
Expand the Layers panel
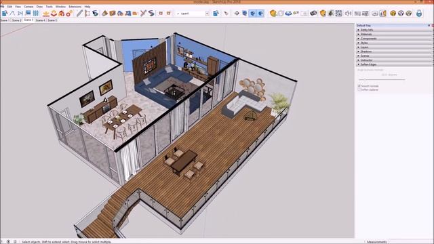click(x=394, y=47)
